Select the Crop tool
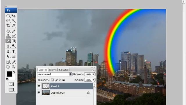 click(8, 25)
